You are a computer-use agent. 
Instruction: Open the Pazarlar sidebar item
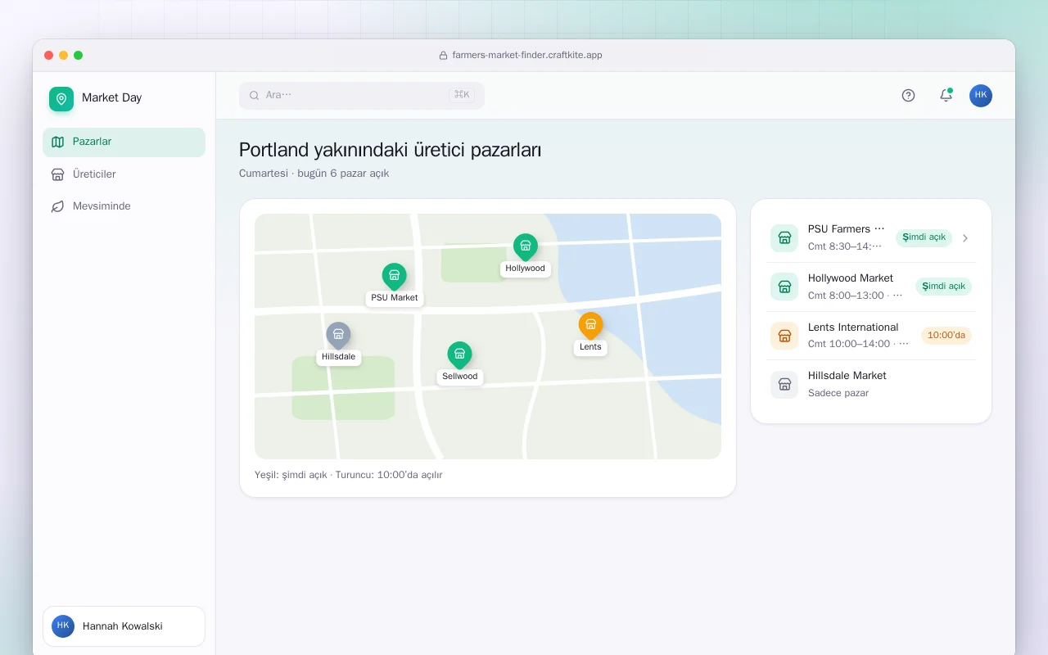(x=124, y=142)
